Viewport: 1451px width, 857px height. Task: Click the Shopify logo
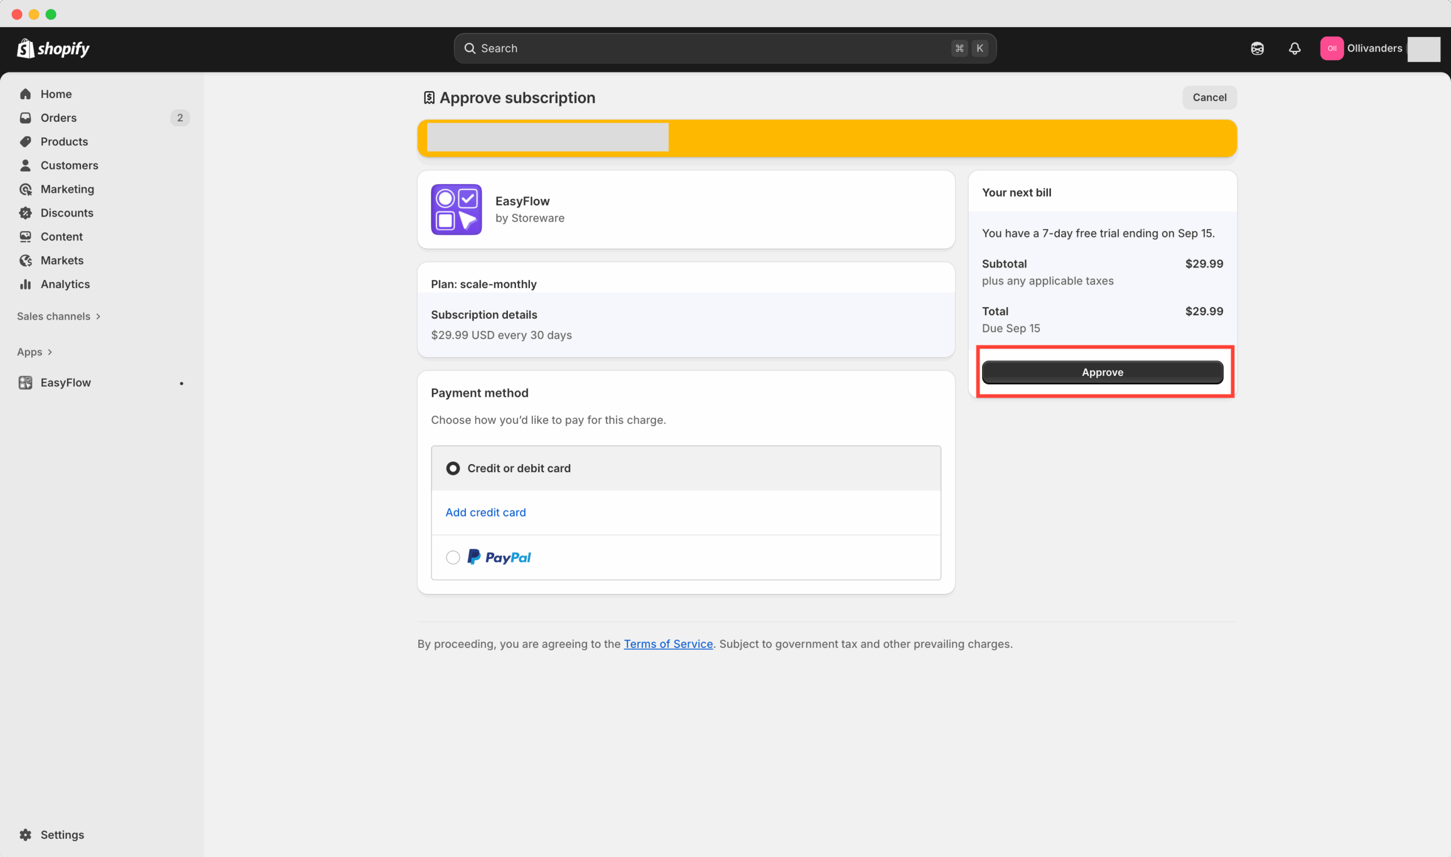coord(53,49)
